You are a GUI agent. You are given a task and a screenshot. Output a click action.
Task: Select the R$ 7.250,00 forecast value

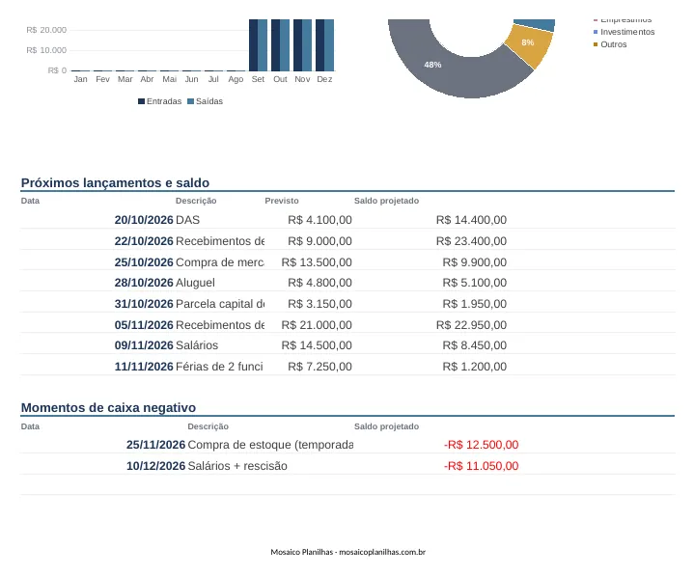pos(320,367)
